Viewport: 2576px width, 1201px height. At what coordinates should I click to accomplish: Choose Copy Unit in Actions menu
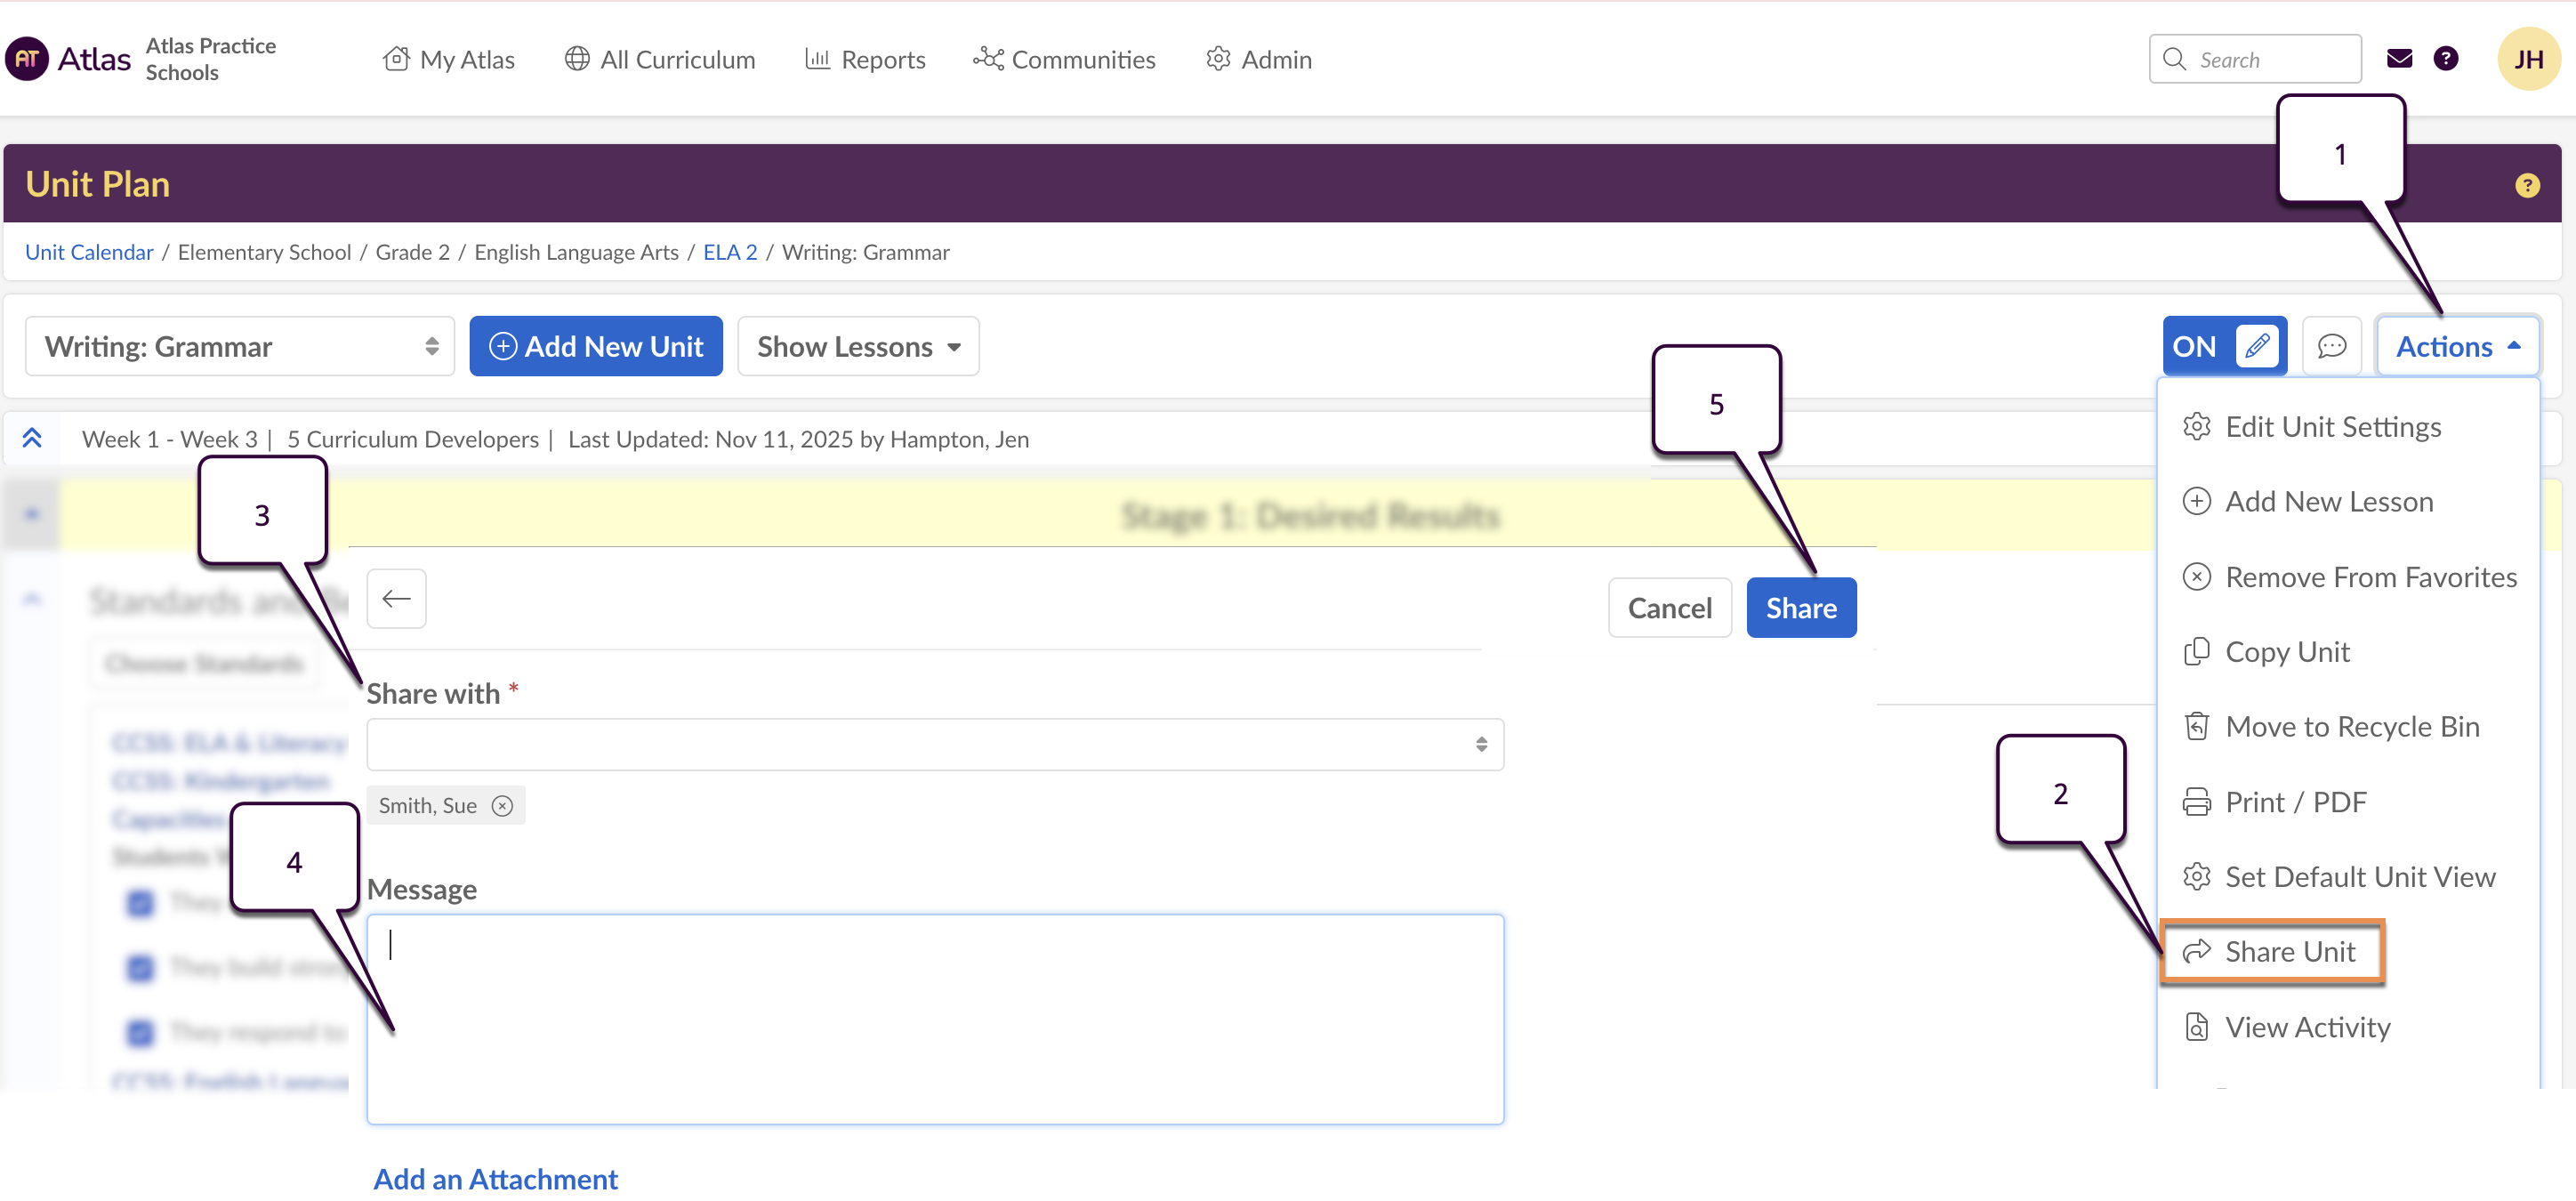pos(2286,652)
